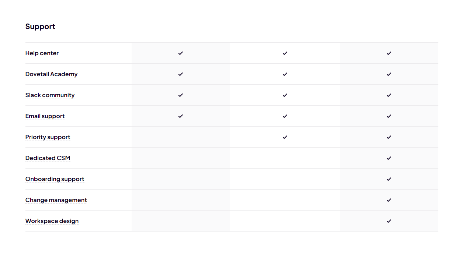
Task: Click Email support checkmark in first plan column
Action: point(181,116)
